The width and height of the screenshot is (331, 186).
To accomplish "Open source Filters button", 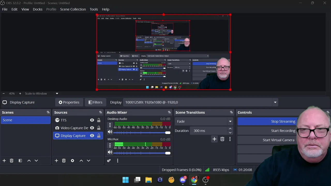I will pyautogui.click(x=95, y=102).
